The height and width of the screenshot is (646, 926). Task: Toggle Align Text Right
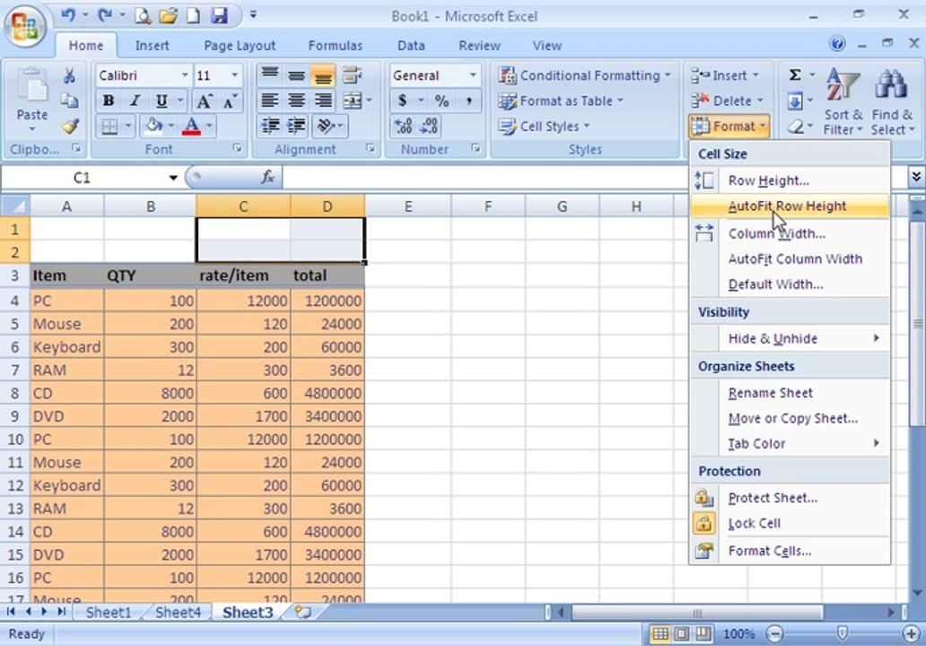point(323,101)
